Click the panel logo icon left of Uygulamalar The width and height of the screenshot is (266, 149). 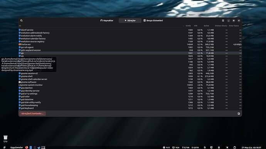coord(5,147)
